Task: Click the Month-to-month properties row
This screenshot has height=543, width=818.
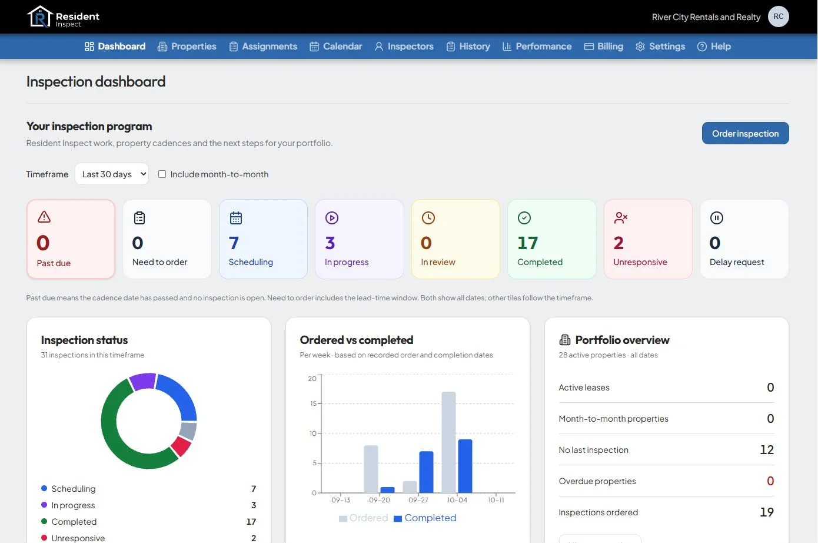Action: 666,419
